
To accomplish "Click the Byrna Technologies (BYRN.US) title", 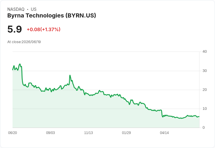I will [x=51, y=16].
